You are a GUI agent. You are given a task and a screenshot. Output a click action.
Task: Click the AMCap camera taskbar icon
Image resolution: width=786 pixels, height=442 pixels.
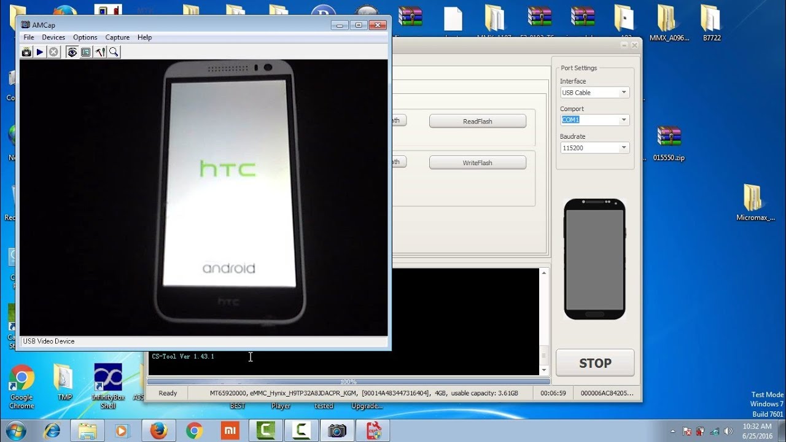click(x=337, y=431)
